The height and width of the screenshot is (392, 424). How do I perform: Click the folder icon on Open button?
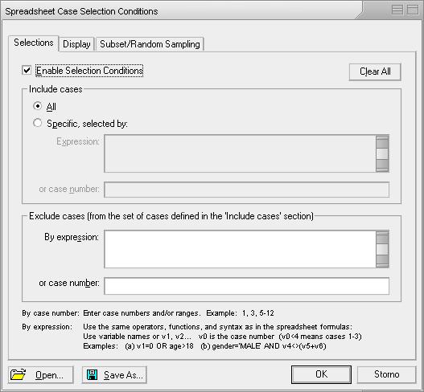(18, 374)
